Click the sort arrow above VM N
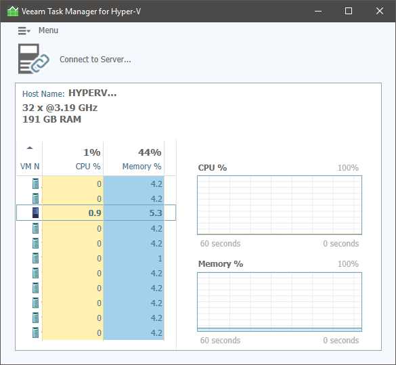396x365 pixels. tap(30, 148)
